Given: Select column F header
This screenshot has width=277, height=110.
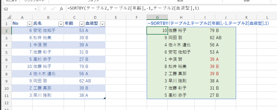Looking at the screenshot, I should (136, 17).
